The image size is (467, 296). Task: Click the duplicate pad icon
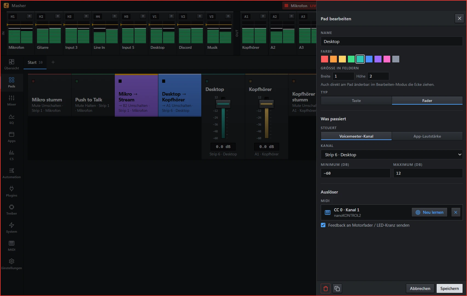coord(337,288)
